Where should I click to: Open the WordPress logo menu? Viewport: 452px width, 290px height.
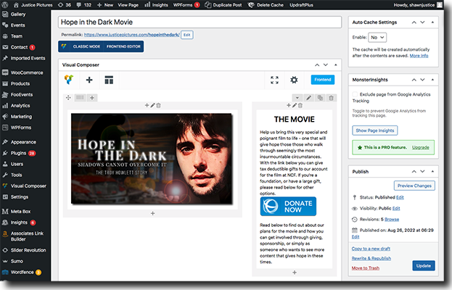point(5,5)
